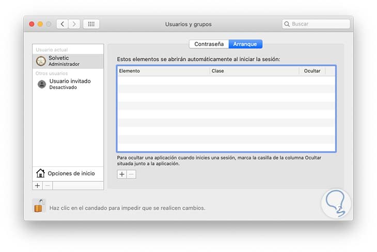Select Usuario invitado in sidebar

68,84
